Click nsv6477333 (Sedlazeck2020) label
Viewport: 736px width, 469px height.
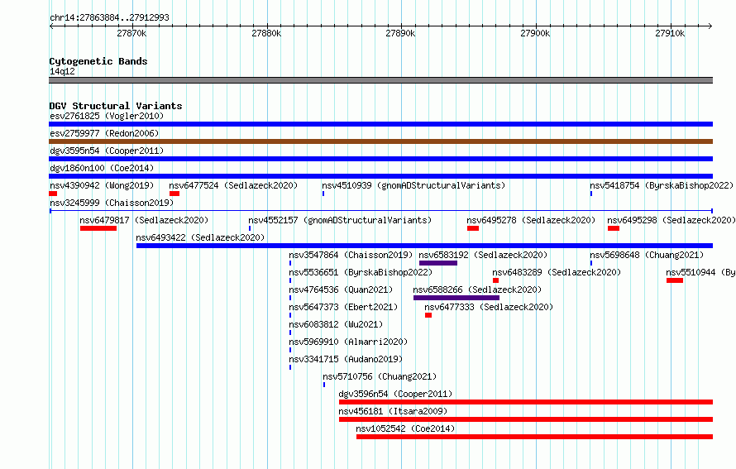coord(489,307)
